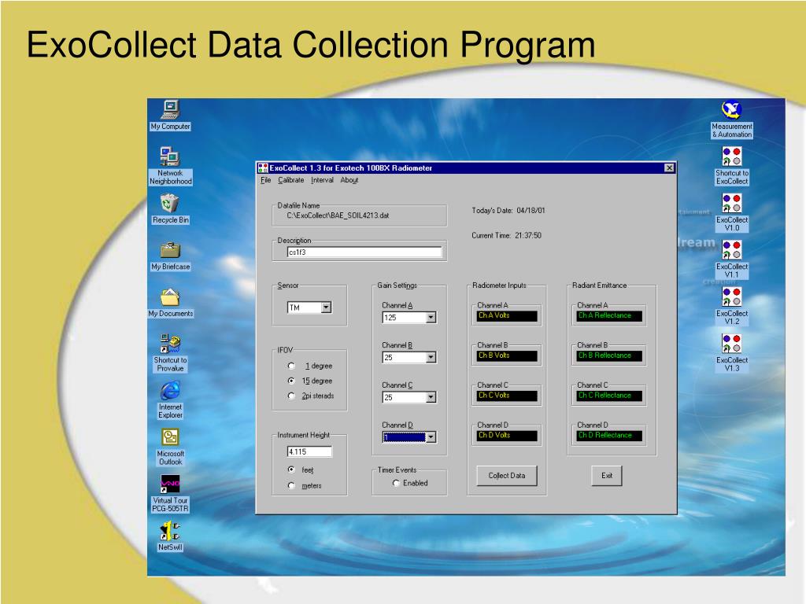Click the Today's Date value 04/18/01

531,211
